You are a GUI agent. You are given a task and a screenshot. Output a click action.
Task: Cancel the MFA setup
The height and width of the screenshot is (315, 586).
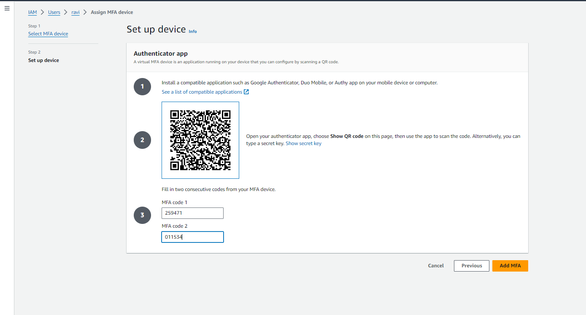coord(436,266)
